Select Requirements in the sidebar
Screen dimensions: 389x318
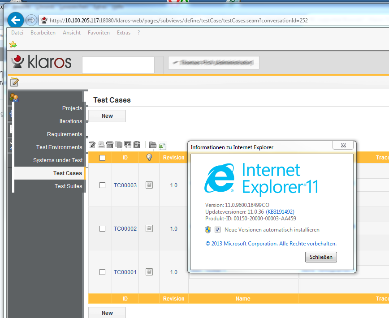pyautogui.click(x=65, y=134)
